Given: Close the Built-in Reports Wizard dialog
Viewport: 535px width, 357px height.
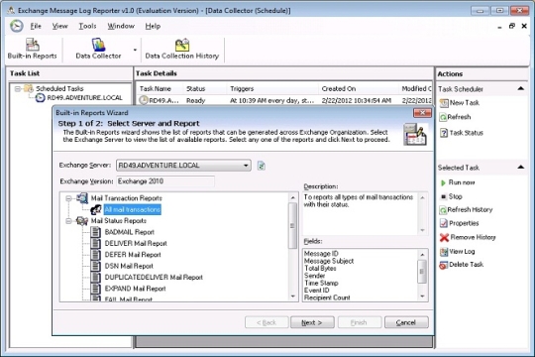Looking at the screenshot, I should [422, 113].
